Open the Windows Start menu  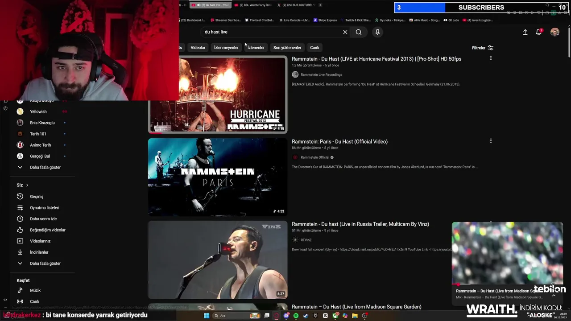pyautogui.click(x=207, y=316)
